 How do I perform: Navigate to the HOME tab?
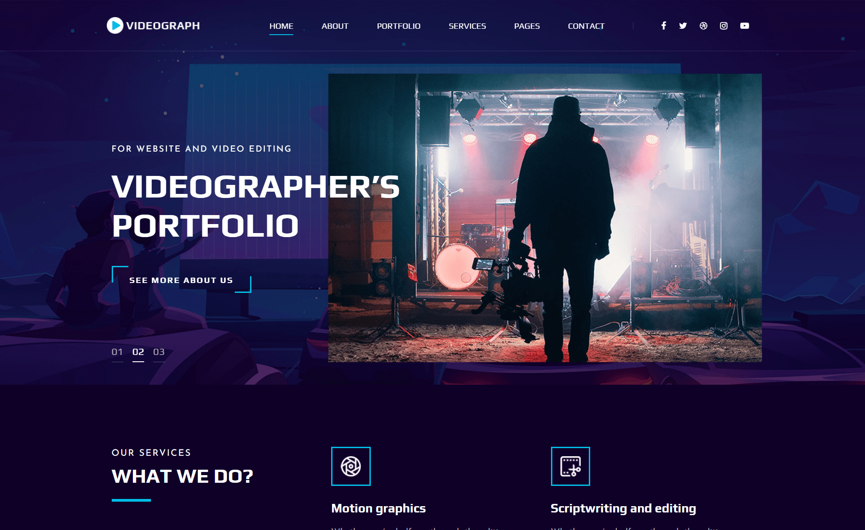click(x=281, y=25)
